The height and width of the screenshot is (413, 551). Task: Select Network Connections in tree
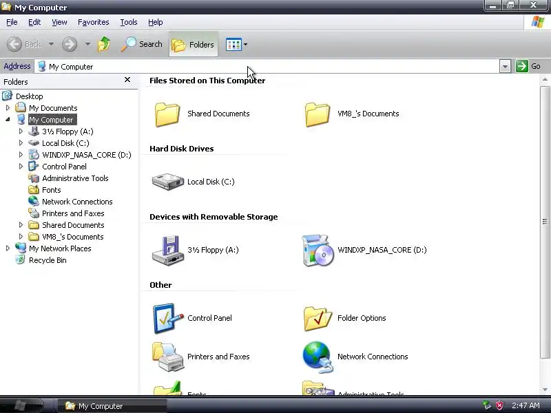click(77, 202)
